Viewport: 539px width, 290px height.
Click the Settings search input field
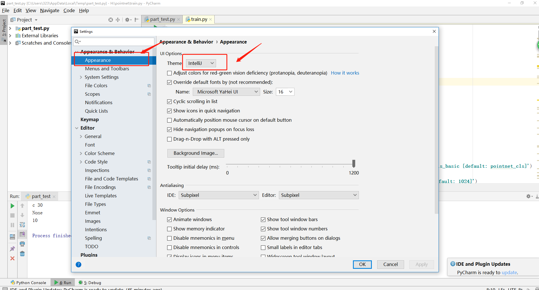click(114, 42)
